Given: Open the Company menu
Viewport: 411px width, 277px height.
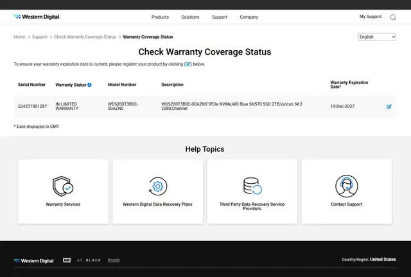Looking at the screenshot, I should (249, 17).
